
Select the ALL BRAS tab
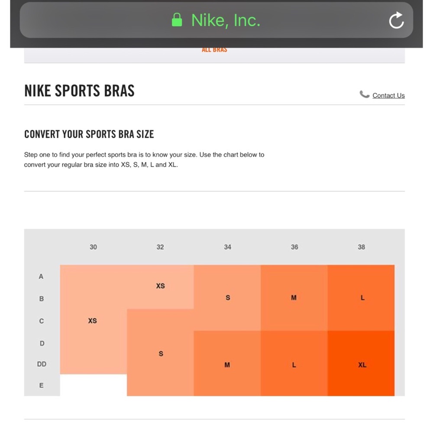click(x=214, y=50)
